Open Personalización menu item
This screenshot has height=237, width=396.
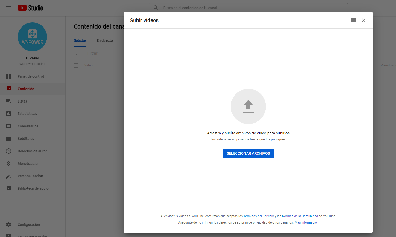[33, 176]
